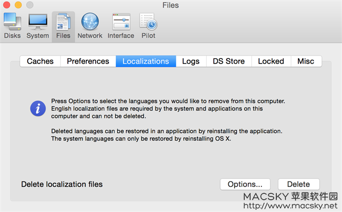
Task: Switch to the Caches tab
Action: tap(41, 61)
